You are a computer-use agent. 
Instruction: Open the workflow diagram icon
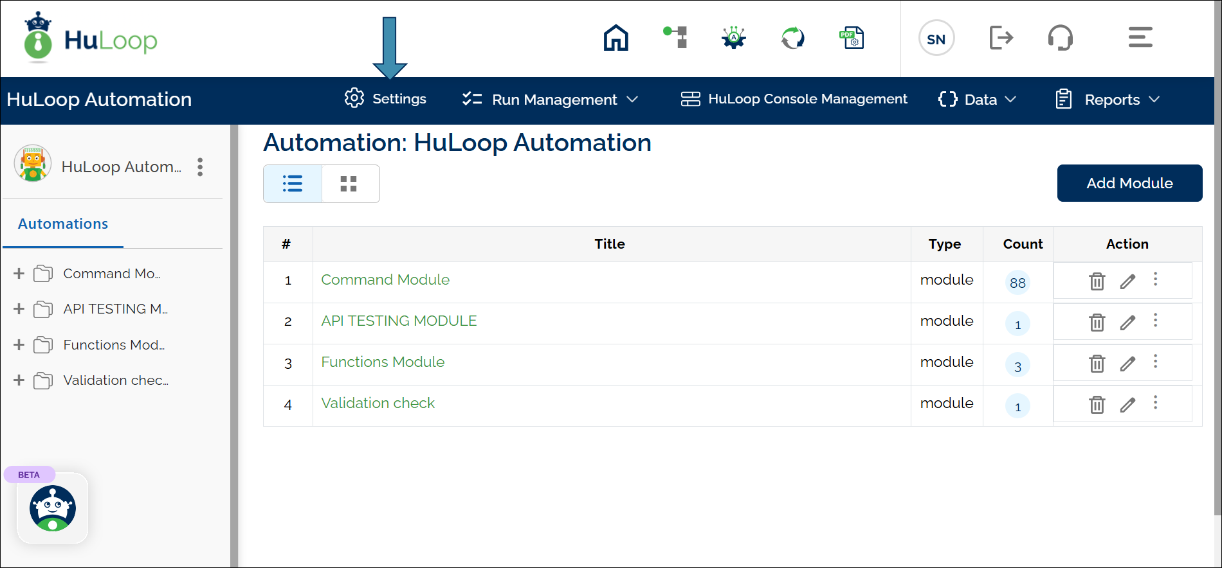[x=675, y=37]
